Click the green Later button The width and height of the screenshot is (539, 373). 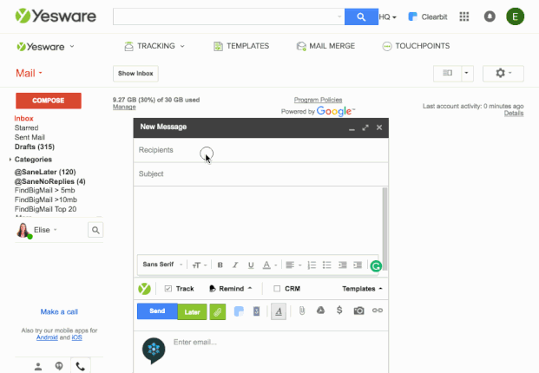(192, 312)
